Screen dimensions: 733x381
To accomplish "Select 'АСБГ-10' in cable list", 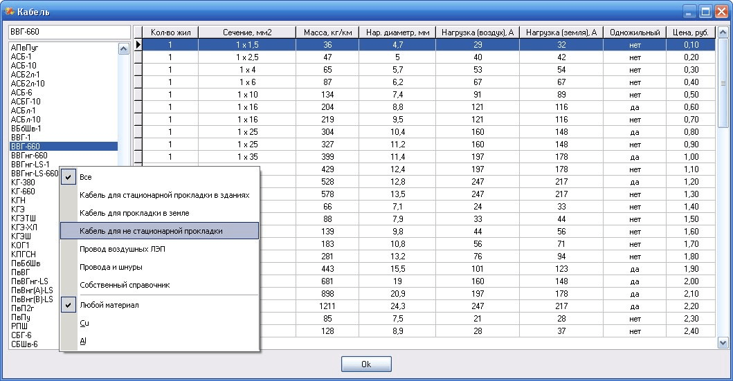I will tap(25, 102).
